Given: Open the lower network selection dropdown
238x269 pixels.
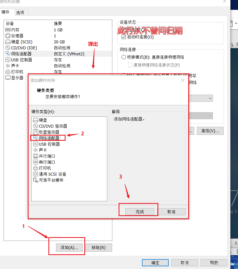Looking at the screenshot, I should point(209,115).
